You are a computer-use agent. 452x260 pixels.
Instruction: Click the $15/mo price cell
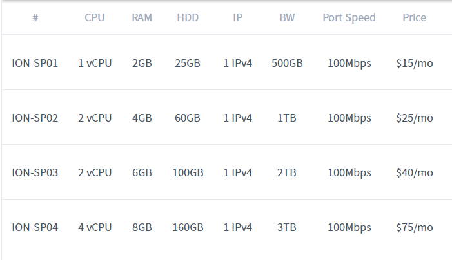click(x=414, y=63)
